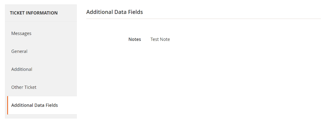Switch to the General tab
325x124 pixels.
point(19,51)
